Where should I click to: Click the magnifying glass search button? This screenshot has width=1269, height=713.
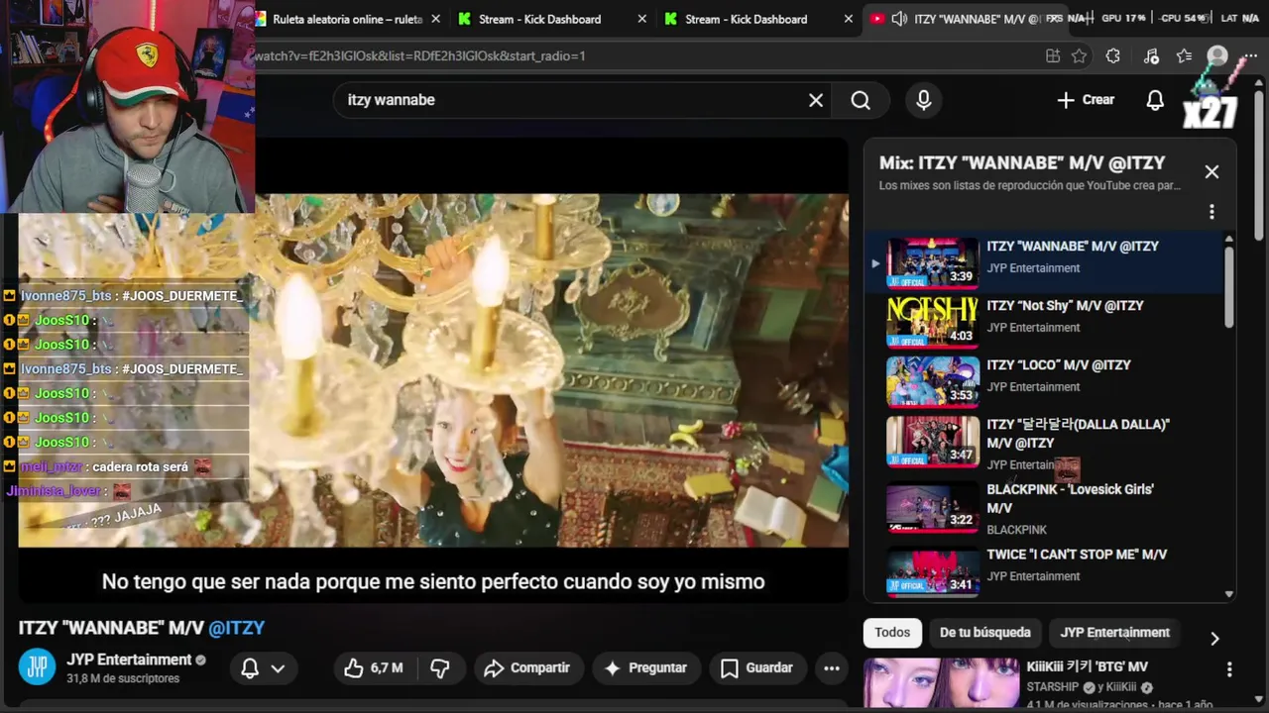[x=861, y=100]
